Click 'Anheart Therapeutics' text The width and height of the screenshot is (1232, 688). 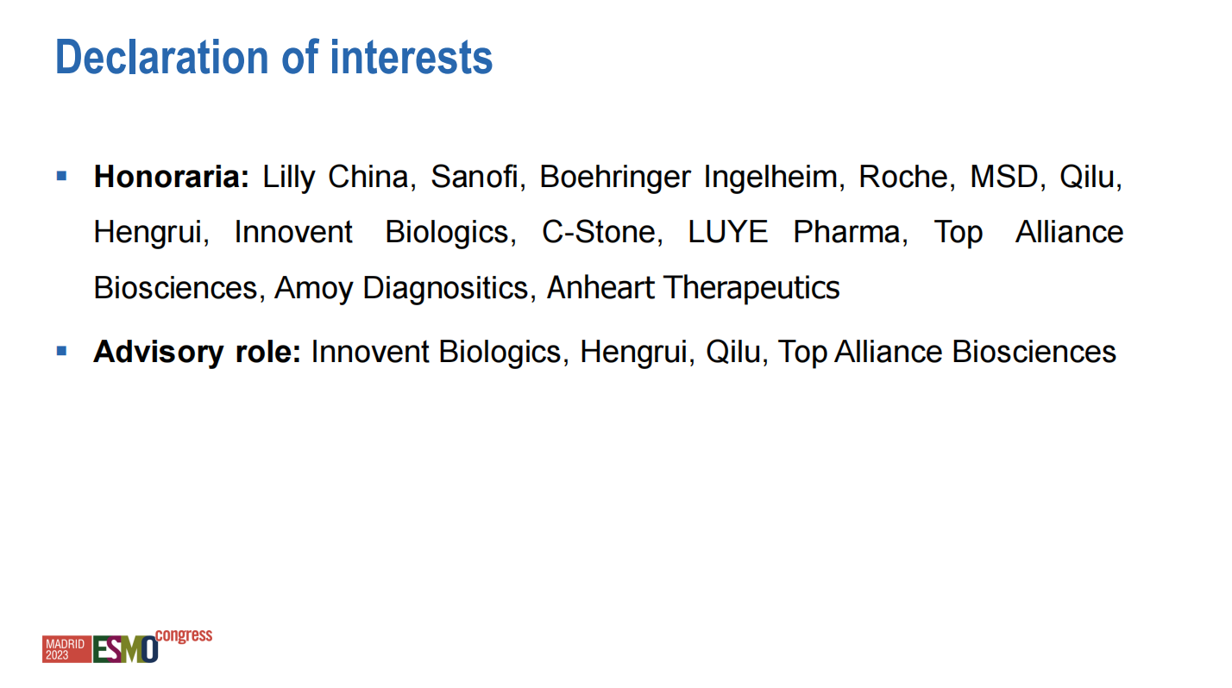(694, 288)
